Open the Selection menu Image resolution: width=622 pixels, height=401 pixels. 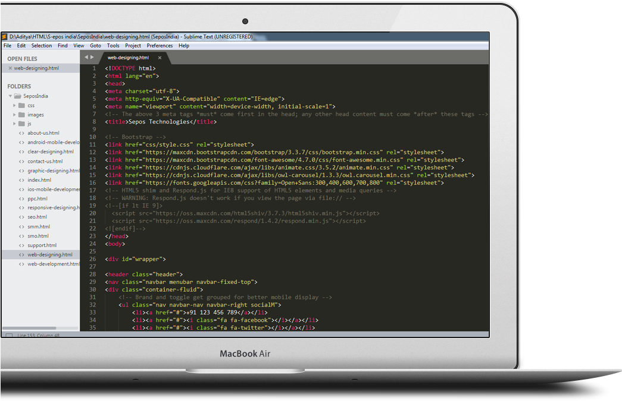(x=42, y=46)
